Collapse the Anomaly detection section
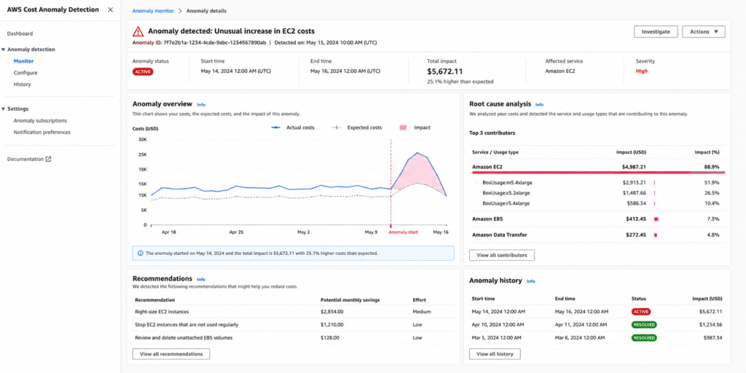This screenshot has width=746, height=373. point(4,50)
